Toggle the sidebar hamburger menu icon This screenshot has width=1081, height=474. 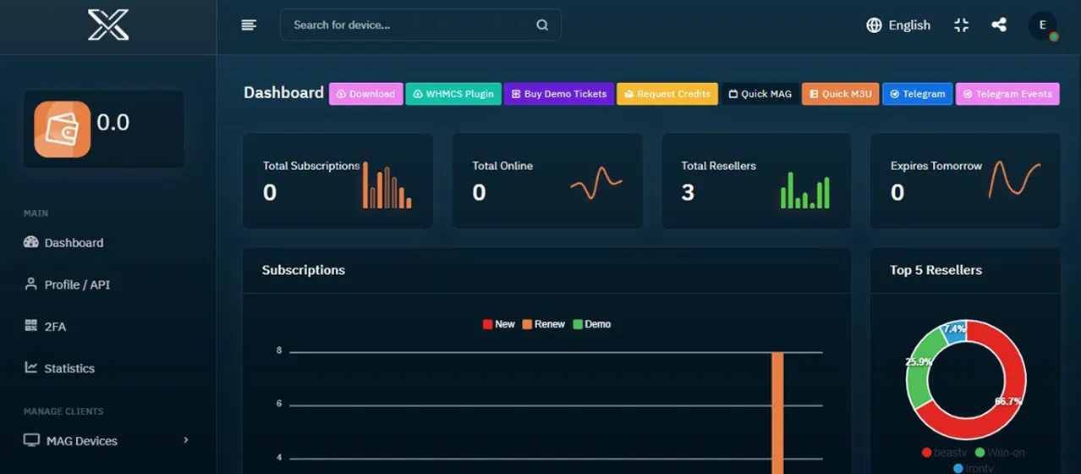[x=249, y=25]
